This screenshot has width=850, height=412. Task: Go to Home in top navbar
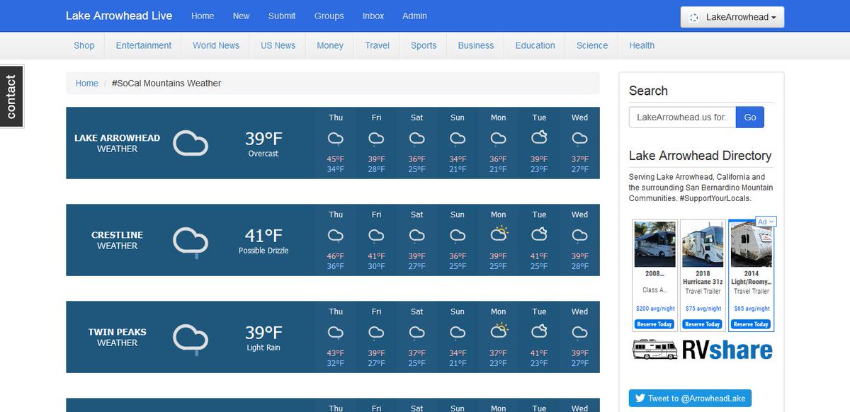coord(203,16)
